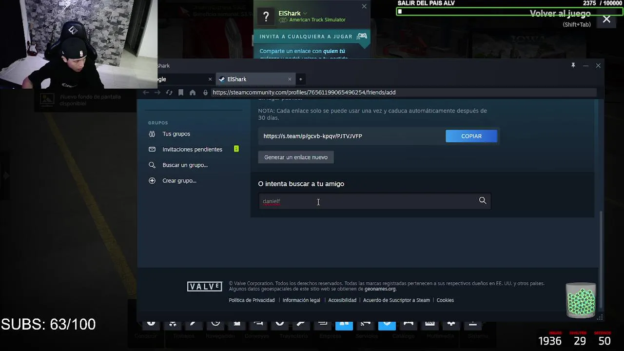This screenshot has height=351, width=624.
Task: Click the padlock security icon
Action: click(x=205, y=92)
